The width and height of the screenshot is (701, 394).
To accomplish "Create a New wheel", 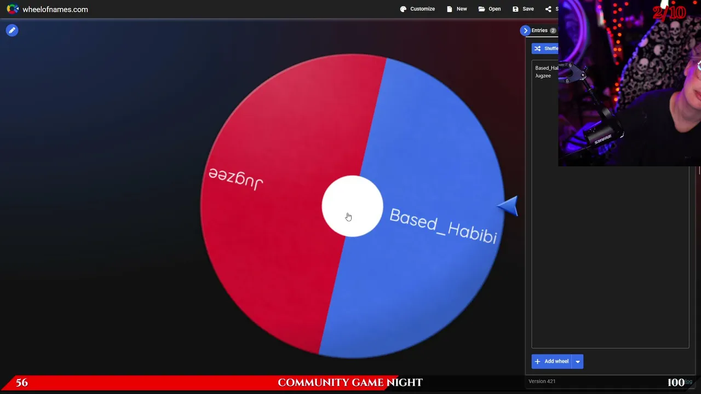I will [x=457, y=9].
